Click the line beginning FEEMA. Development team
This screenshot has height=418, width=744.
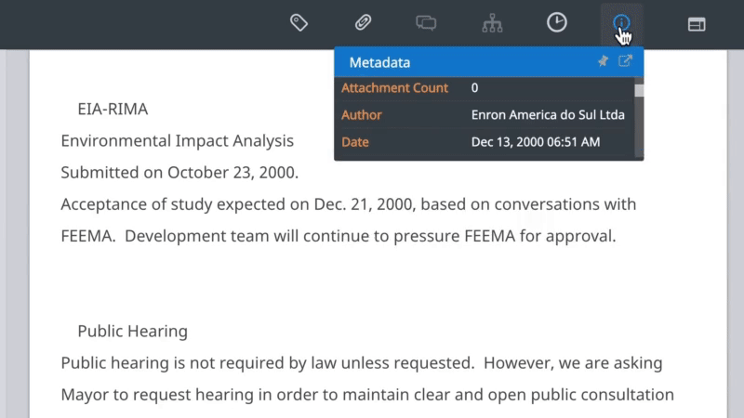(339, 236)
